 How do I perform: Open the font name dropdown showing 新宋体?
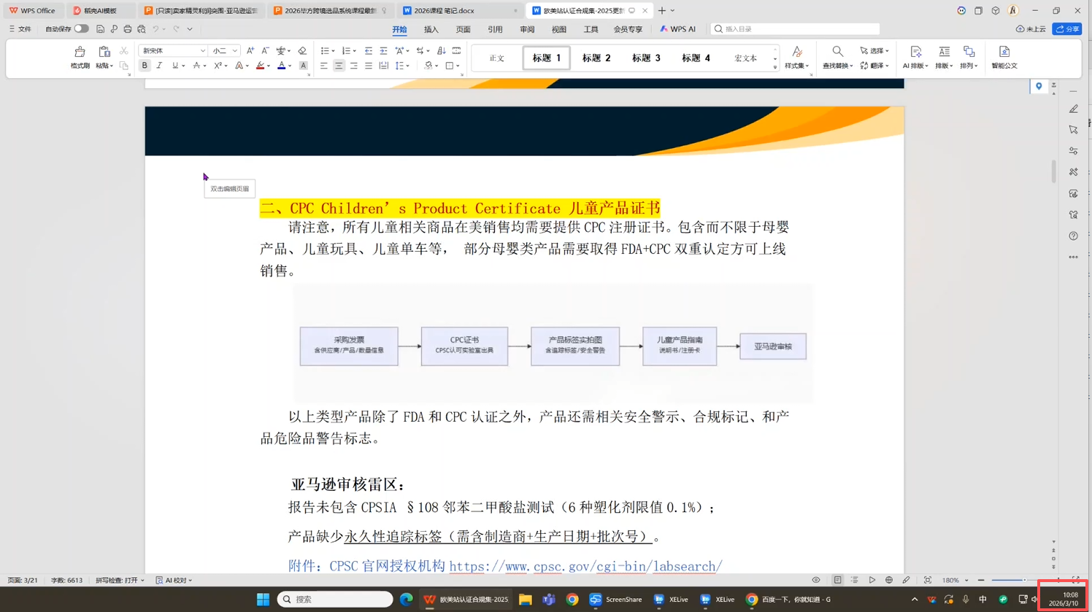point(172,51)
